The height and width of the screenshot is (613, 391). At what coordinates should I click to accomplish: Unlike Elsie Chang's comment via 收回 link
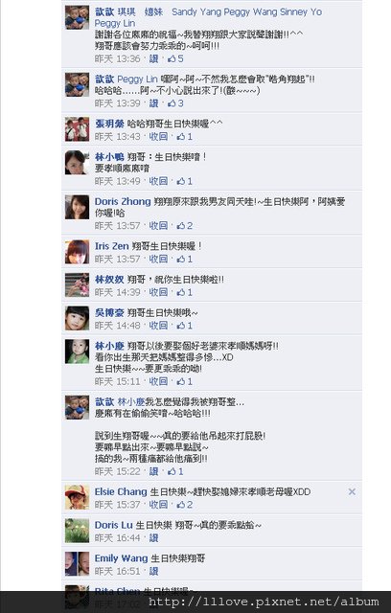point(158,505)
